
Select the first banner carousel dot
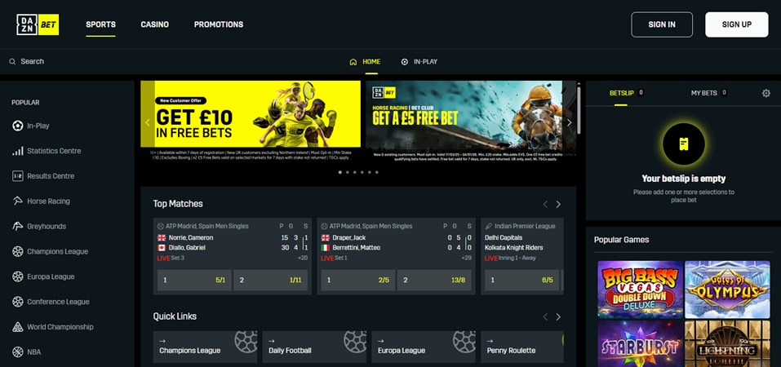(340, 172)
